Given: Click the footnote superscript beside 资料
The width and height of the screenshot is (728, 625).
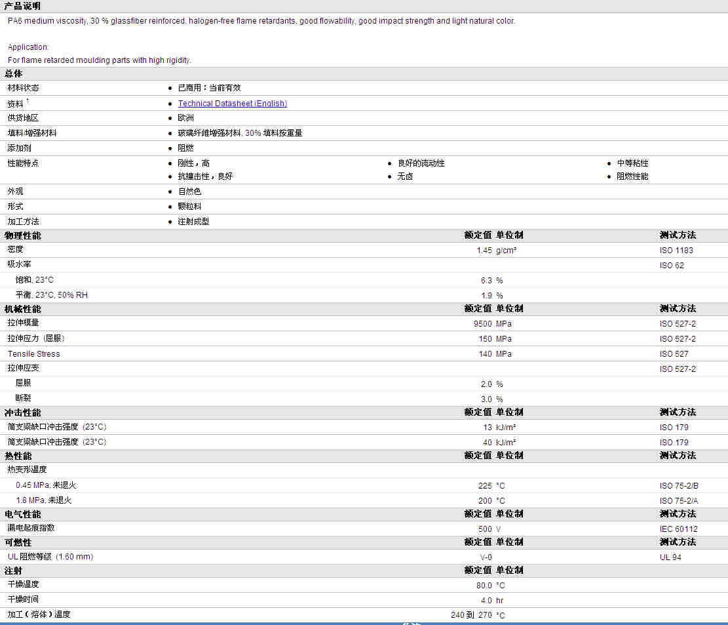Looking at the screenshot, I should [28, 101].
